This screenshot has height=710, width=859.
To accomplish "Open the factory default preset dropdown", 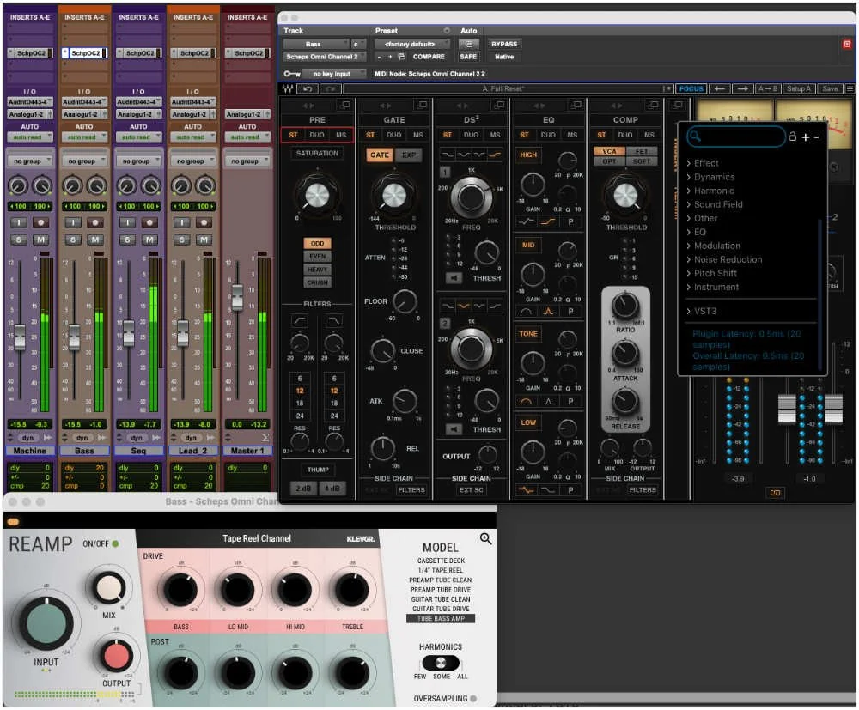I will [x=412, y=44].
